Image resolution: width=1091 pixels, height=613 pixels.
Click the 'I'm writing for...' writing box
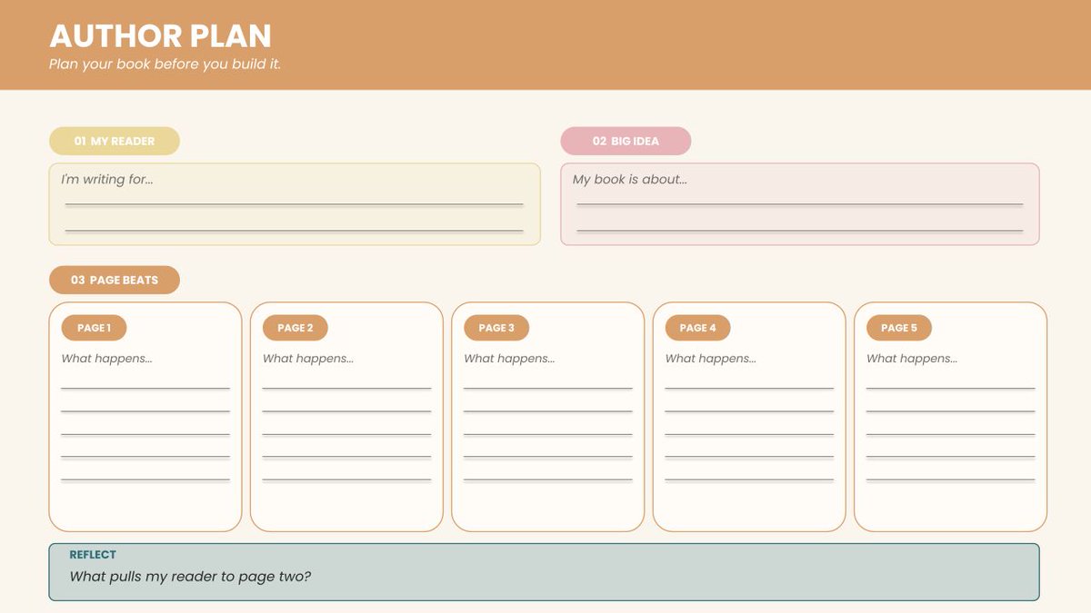coord(295,204)
